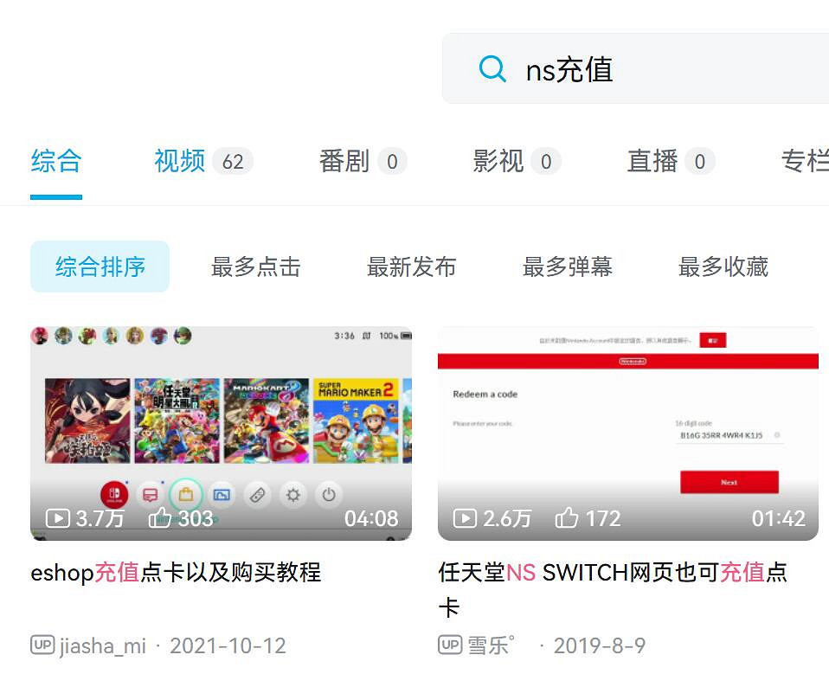Screen dimensions: 829x674
Task: Click the thumbs-up icon showing 303
Action: click(159, 517)
